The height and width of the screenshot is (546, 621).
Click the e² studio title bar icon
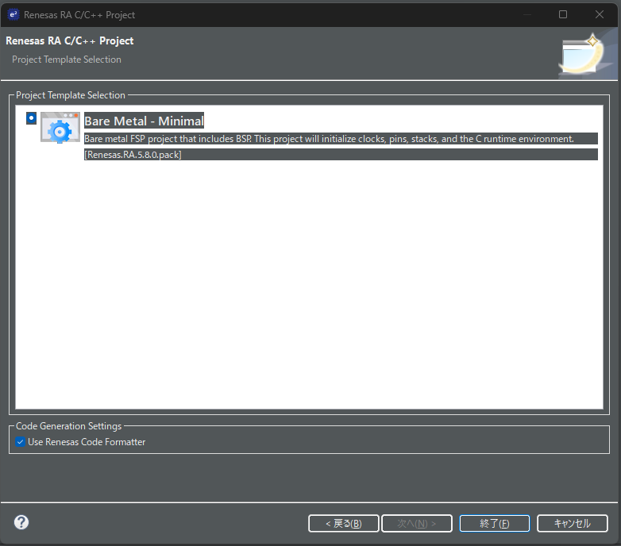tap(13, 14)
